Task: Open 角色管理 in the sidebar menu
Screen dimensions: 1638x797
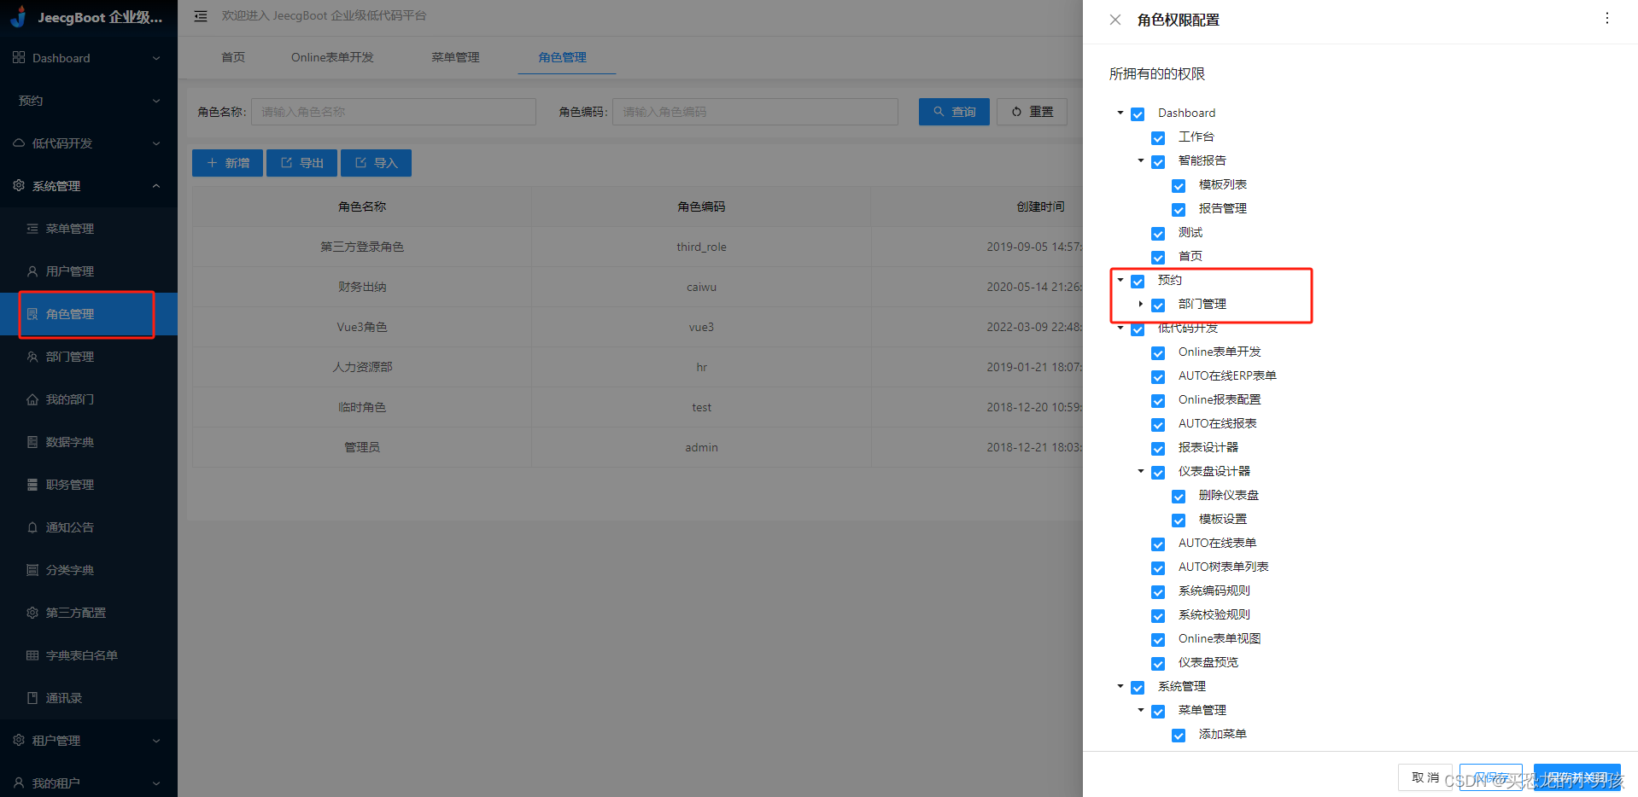Action: click(x=89, y=314)
